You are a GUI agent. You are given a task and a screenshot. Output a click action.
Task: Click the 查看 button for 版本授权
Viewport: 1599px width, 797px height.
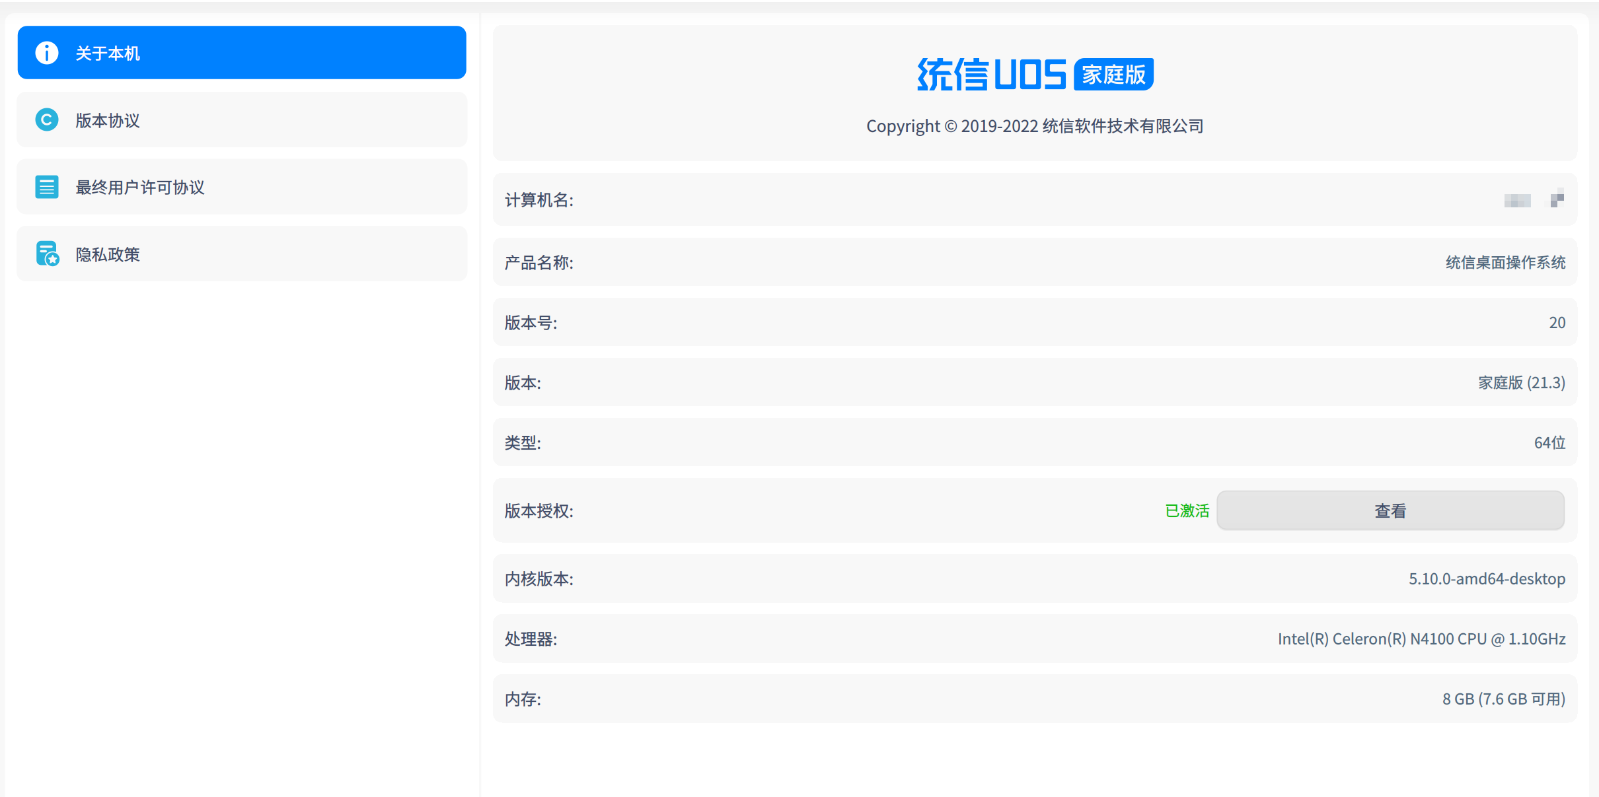coord(1390,510)
